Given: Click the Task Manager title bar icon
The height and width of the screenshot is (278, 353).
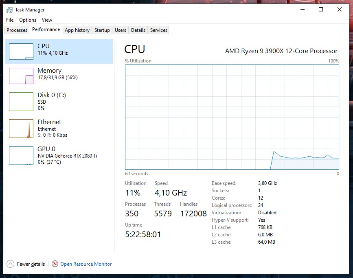Looking at the screenshot, I should [x=10, y=10].
